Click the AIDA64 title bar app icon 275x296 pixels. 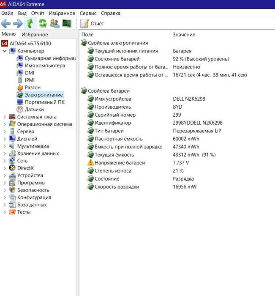click(x=3, y=4)
